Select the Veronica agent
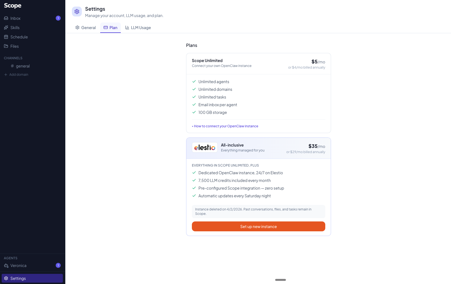Image resolution: width=451 pixels, height=284 pixels. click(18, 266)
